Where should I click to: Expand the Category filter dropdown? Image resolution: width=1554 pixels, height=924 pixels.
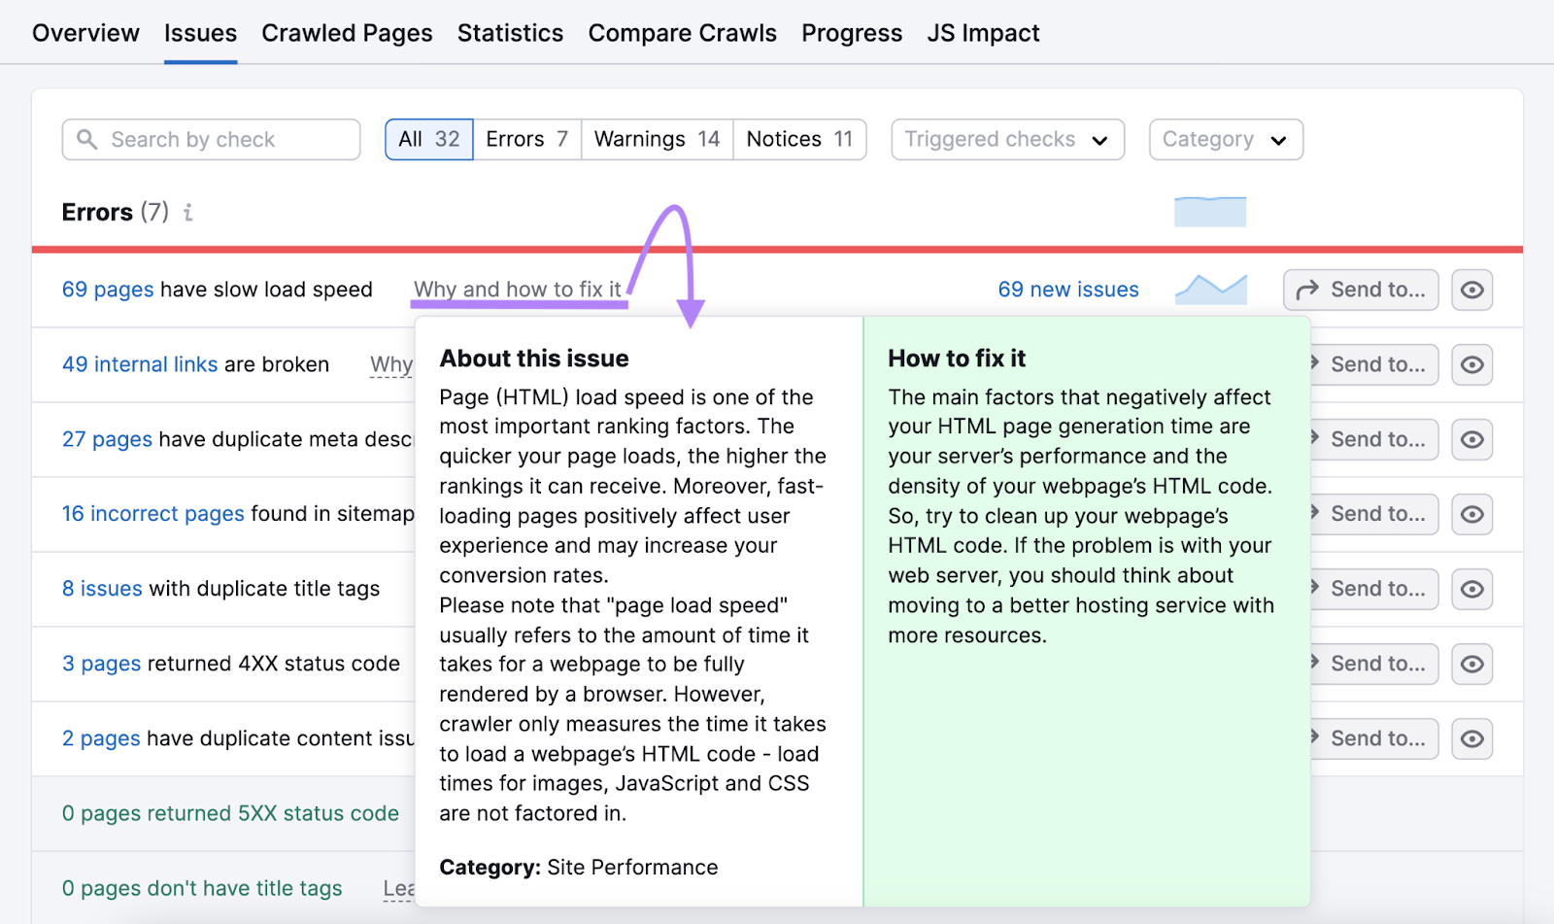point(1225,140)
